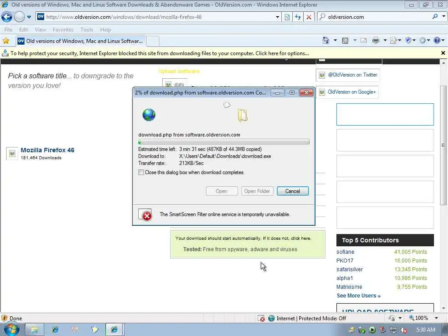448x336 pixels.
Task: Check Close this dialog box when download completes
Action: (141, 172)
